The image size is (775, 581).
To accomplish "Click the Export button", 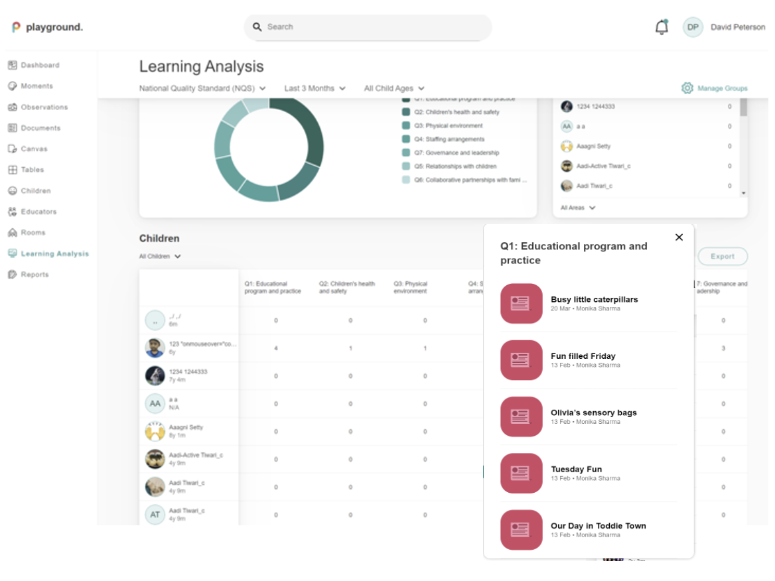I will pyautogui.click(x=723, y=256).
